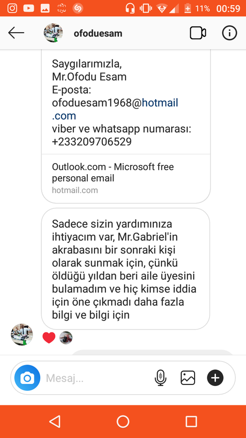246x438 pixels.
Task: Open the Outlook.com link preview card
Action: point(126,178)
